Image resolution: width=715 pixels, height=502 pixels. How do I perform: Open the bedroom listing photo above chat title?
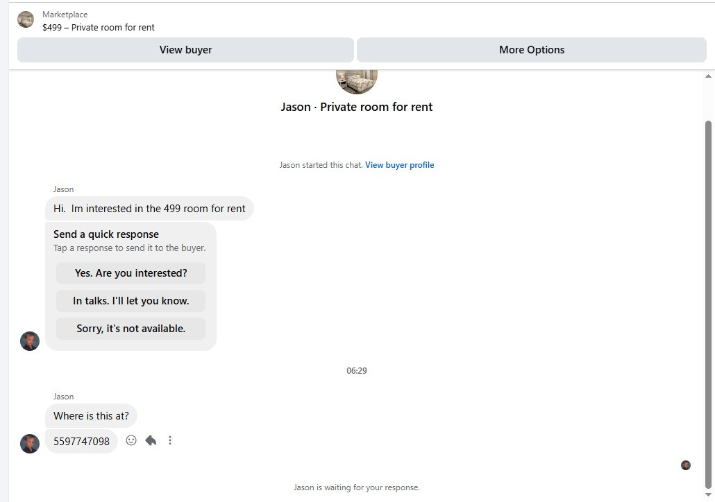tap(357, 82)
